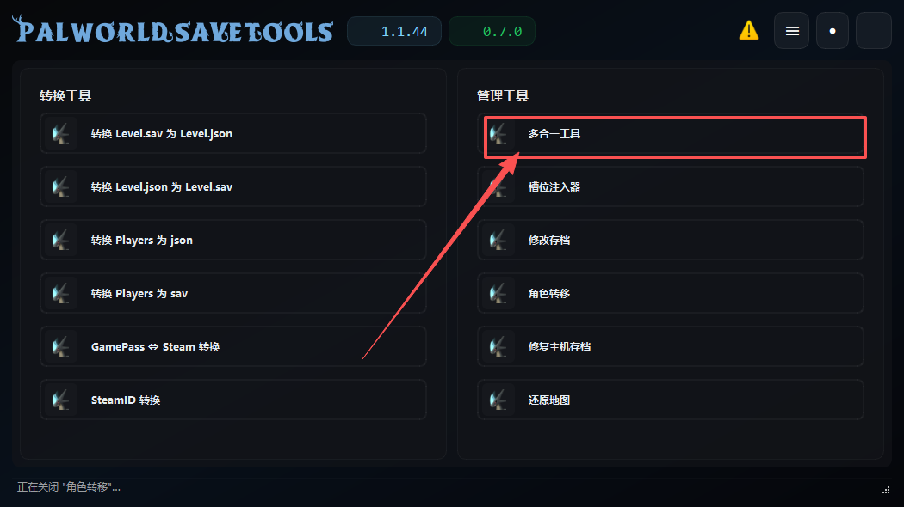Launch 角色转移 tool

[x=671, y=294]
